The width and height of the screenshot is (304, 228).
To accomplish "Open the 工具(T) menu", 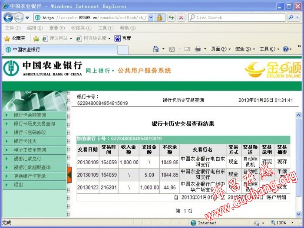I will click(106, 28).
